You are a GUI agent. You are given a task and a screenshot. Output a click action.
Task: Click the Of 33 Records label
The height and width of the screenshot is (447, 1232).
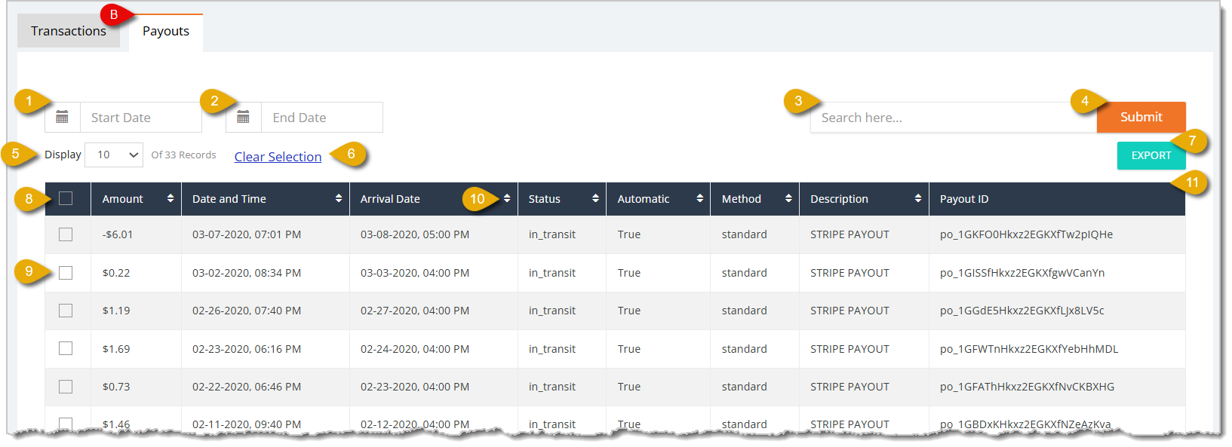pyautogui.click(x=183, y=155)
